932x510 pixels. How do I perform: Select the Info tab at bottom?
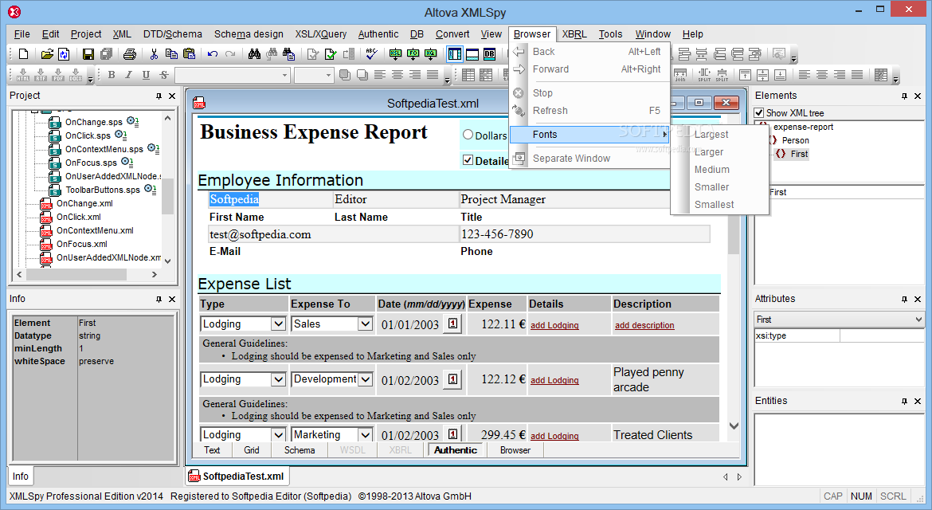(21, 476)
